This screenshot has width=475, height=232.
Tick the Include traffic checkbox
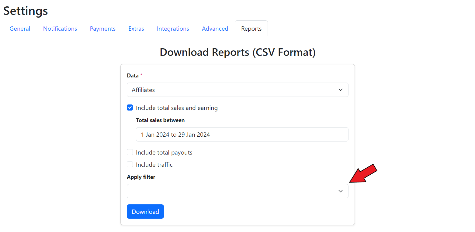click(x=130, y=164)
